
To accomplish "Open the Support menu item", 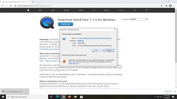I will (x=121, y=10).
